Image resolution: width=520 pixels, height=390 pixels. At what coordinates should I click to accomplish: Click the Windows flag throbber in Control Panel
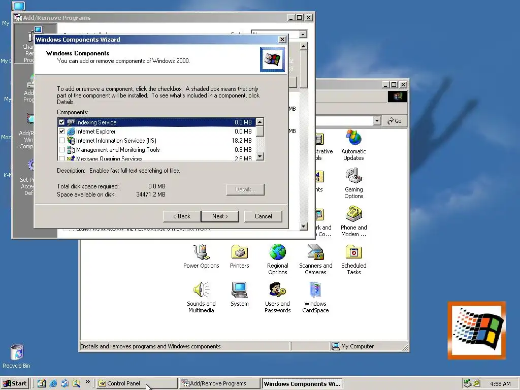coord(397,96)
